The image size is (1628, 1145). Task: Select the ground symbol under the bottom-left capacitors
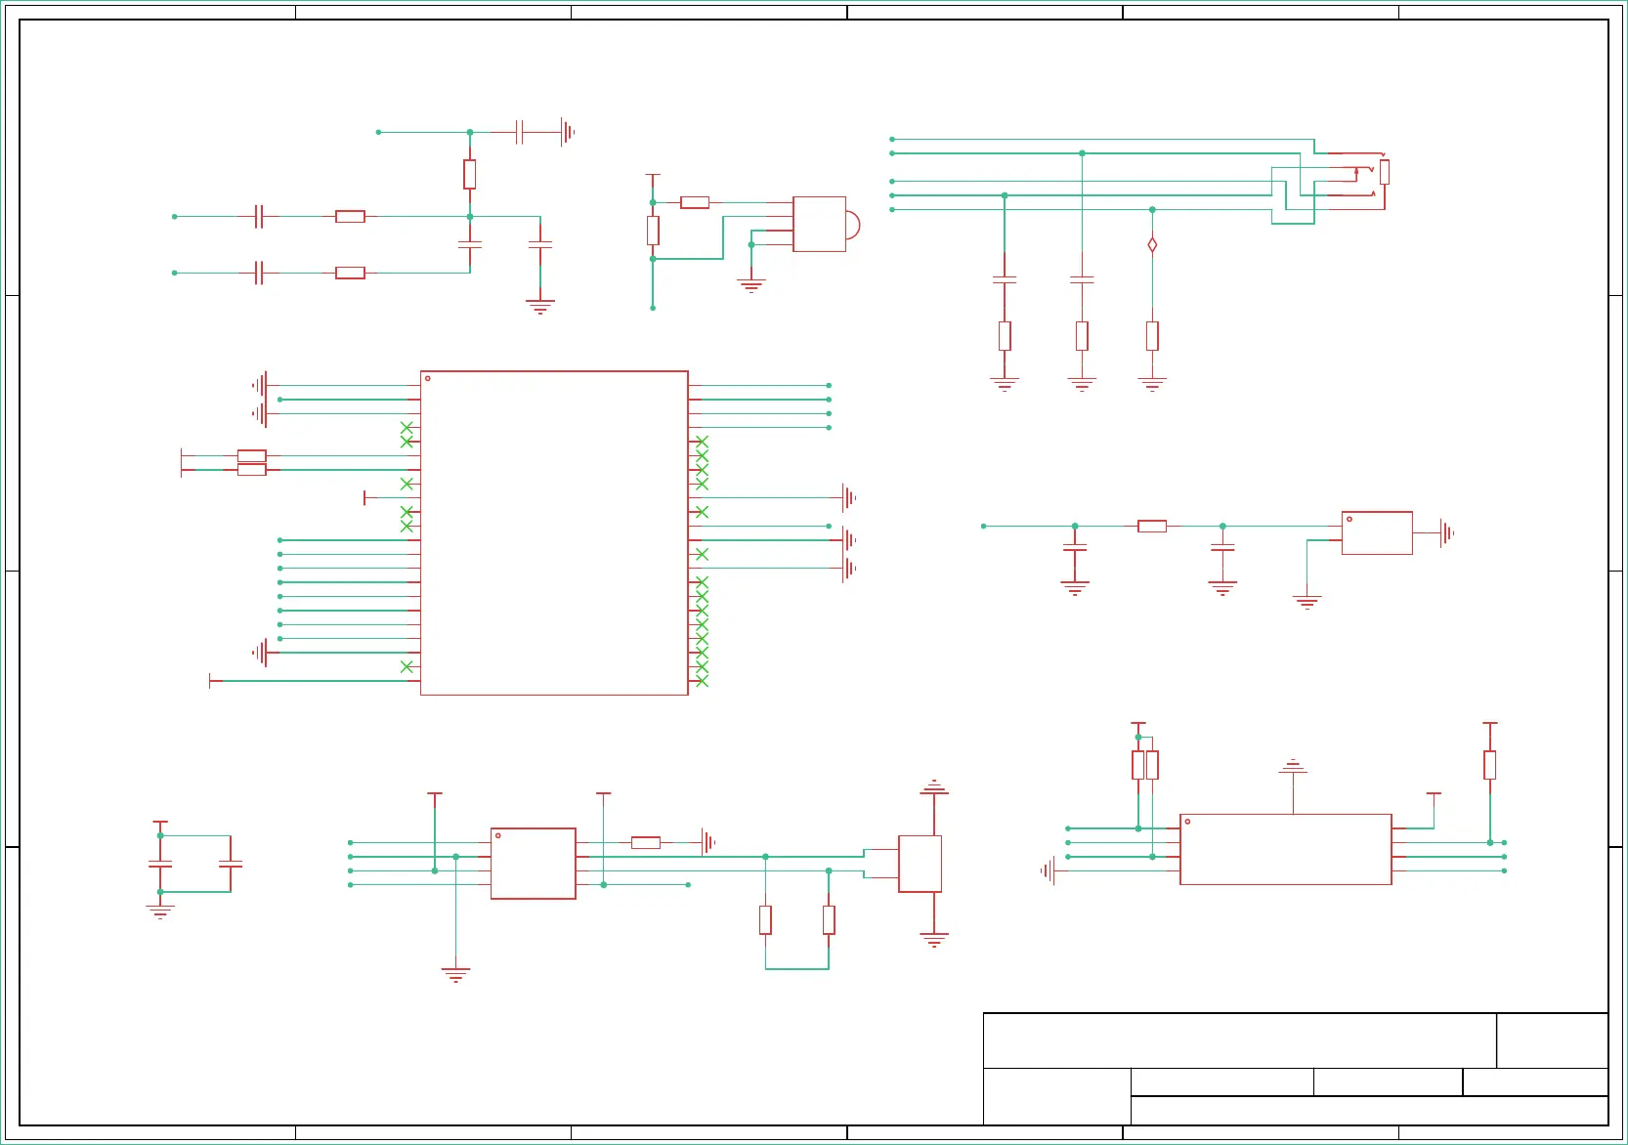click(160, 912)
